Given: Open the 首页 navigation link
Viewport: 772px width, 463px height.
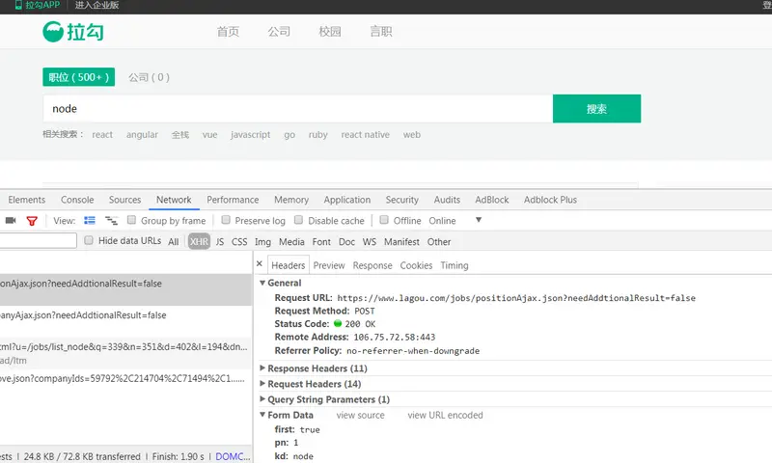Looking at the screenshot, I should click(228, 32).
